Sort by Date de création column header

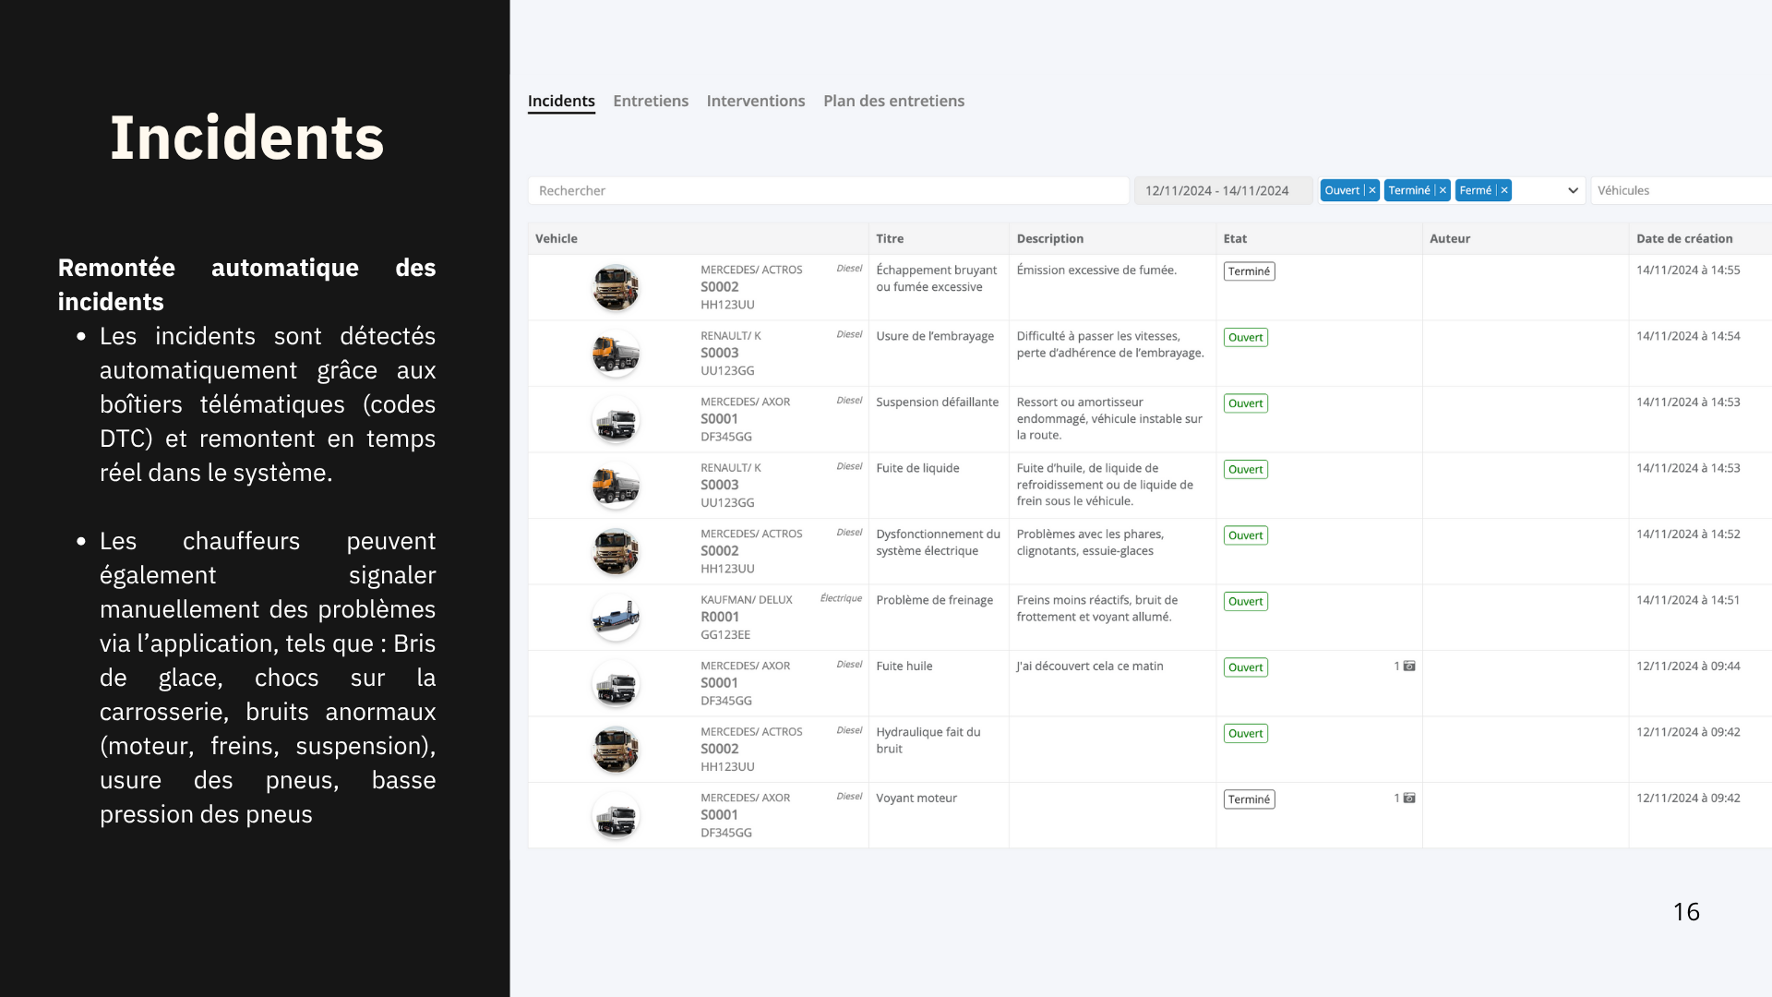[1683, 238]
